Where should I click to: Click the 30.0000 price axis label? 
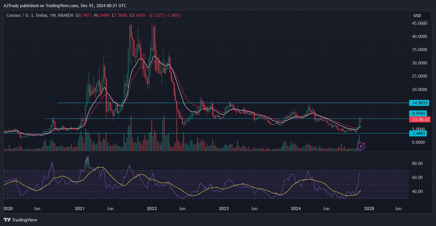pos(419,63)
